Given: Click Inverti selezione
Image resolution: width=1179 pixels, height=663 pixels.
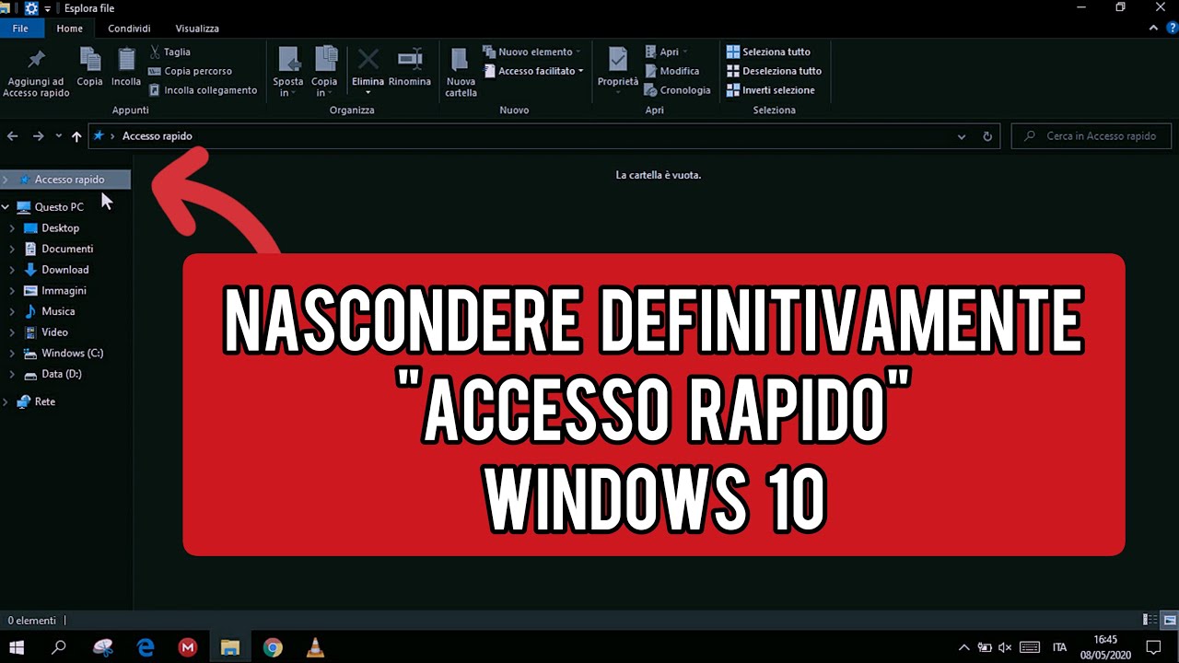Looking at the screenshot, I should [771, 90].
